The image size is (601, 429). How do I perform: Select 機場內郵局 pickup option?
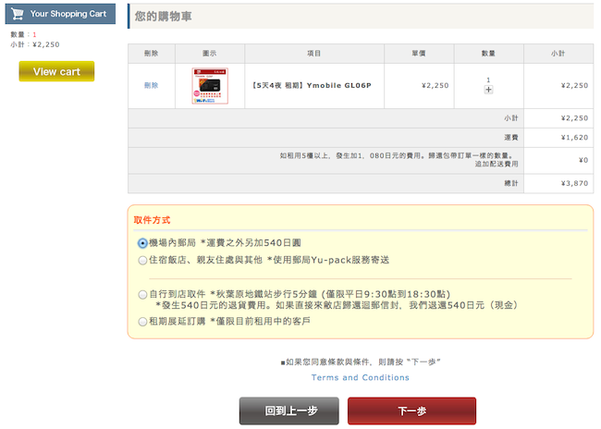142,243
